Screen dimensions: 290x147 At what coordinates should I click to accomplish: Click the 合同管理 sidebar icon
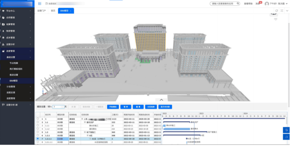pos(3,17)
